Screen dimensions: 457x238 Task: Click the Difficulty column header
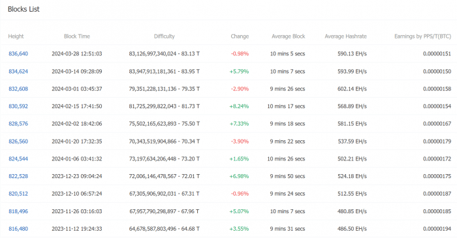[x=165, y=37]
